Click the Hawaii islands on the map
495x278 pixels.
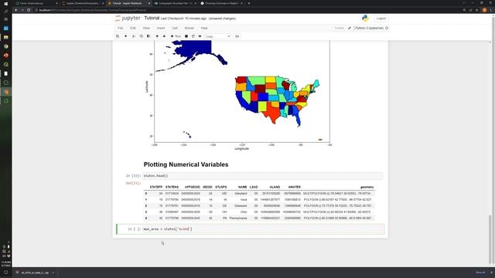[x=187, y=135]
